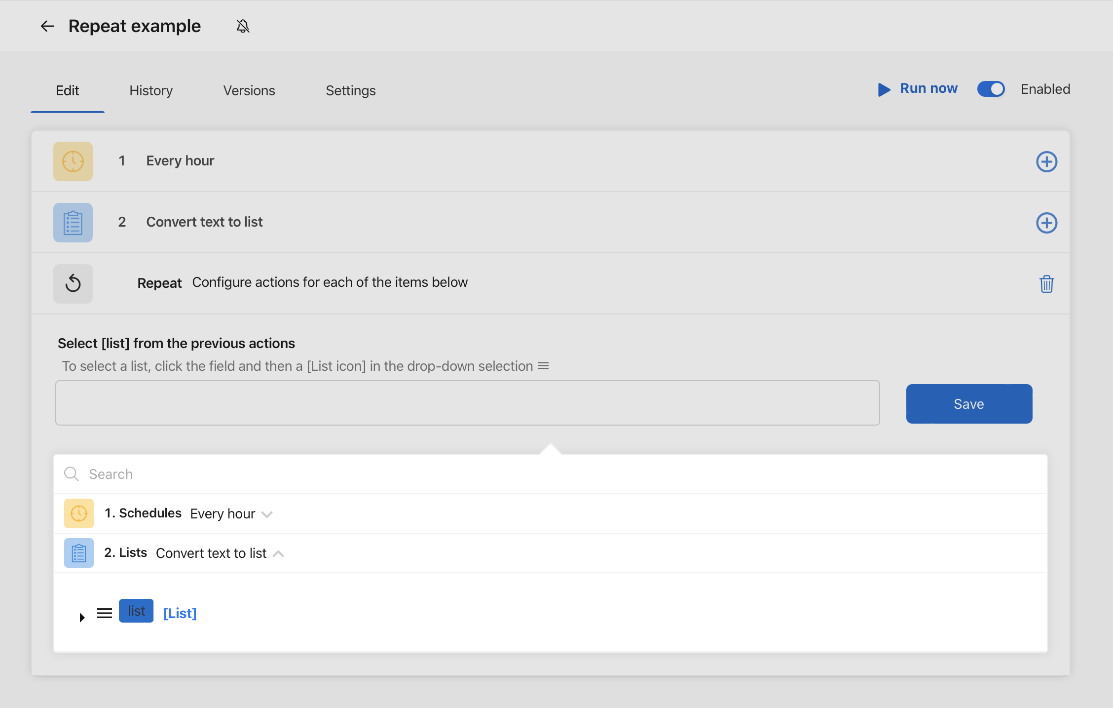
Task: Disable the automation with the Enabled toggle
Action: (991, 89)
